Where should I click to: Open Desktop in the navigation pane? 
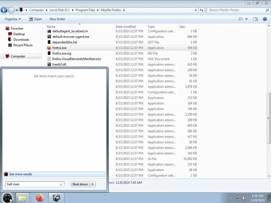click(x=19, y=34)
